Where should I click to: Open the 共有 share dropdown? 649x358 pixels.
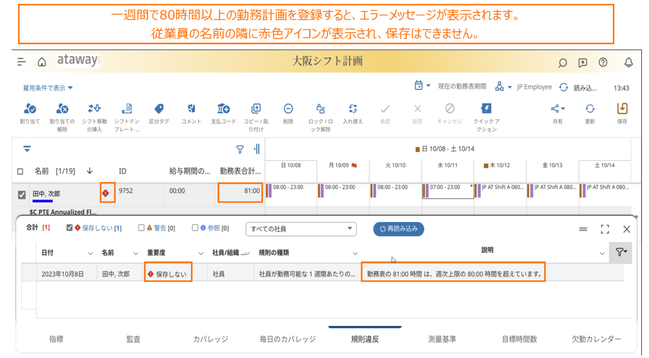[x=557, y=109]
